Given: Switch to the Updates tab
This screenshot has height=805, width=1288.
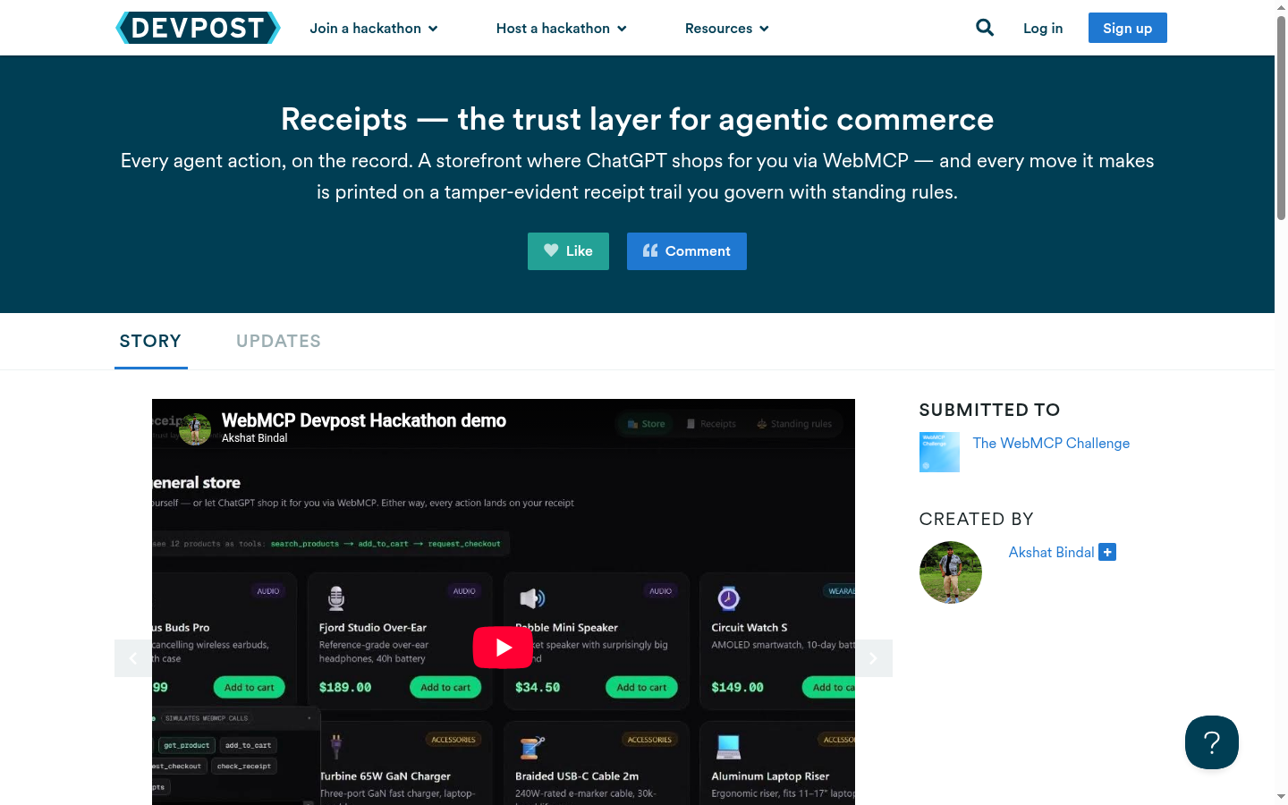Looking at the screenshot, I should click(x=278, y=341).
